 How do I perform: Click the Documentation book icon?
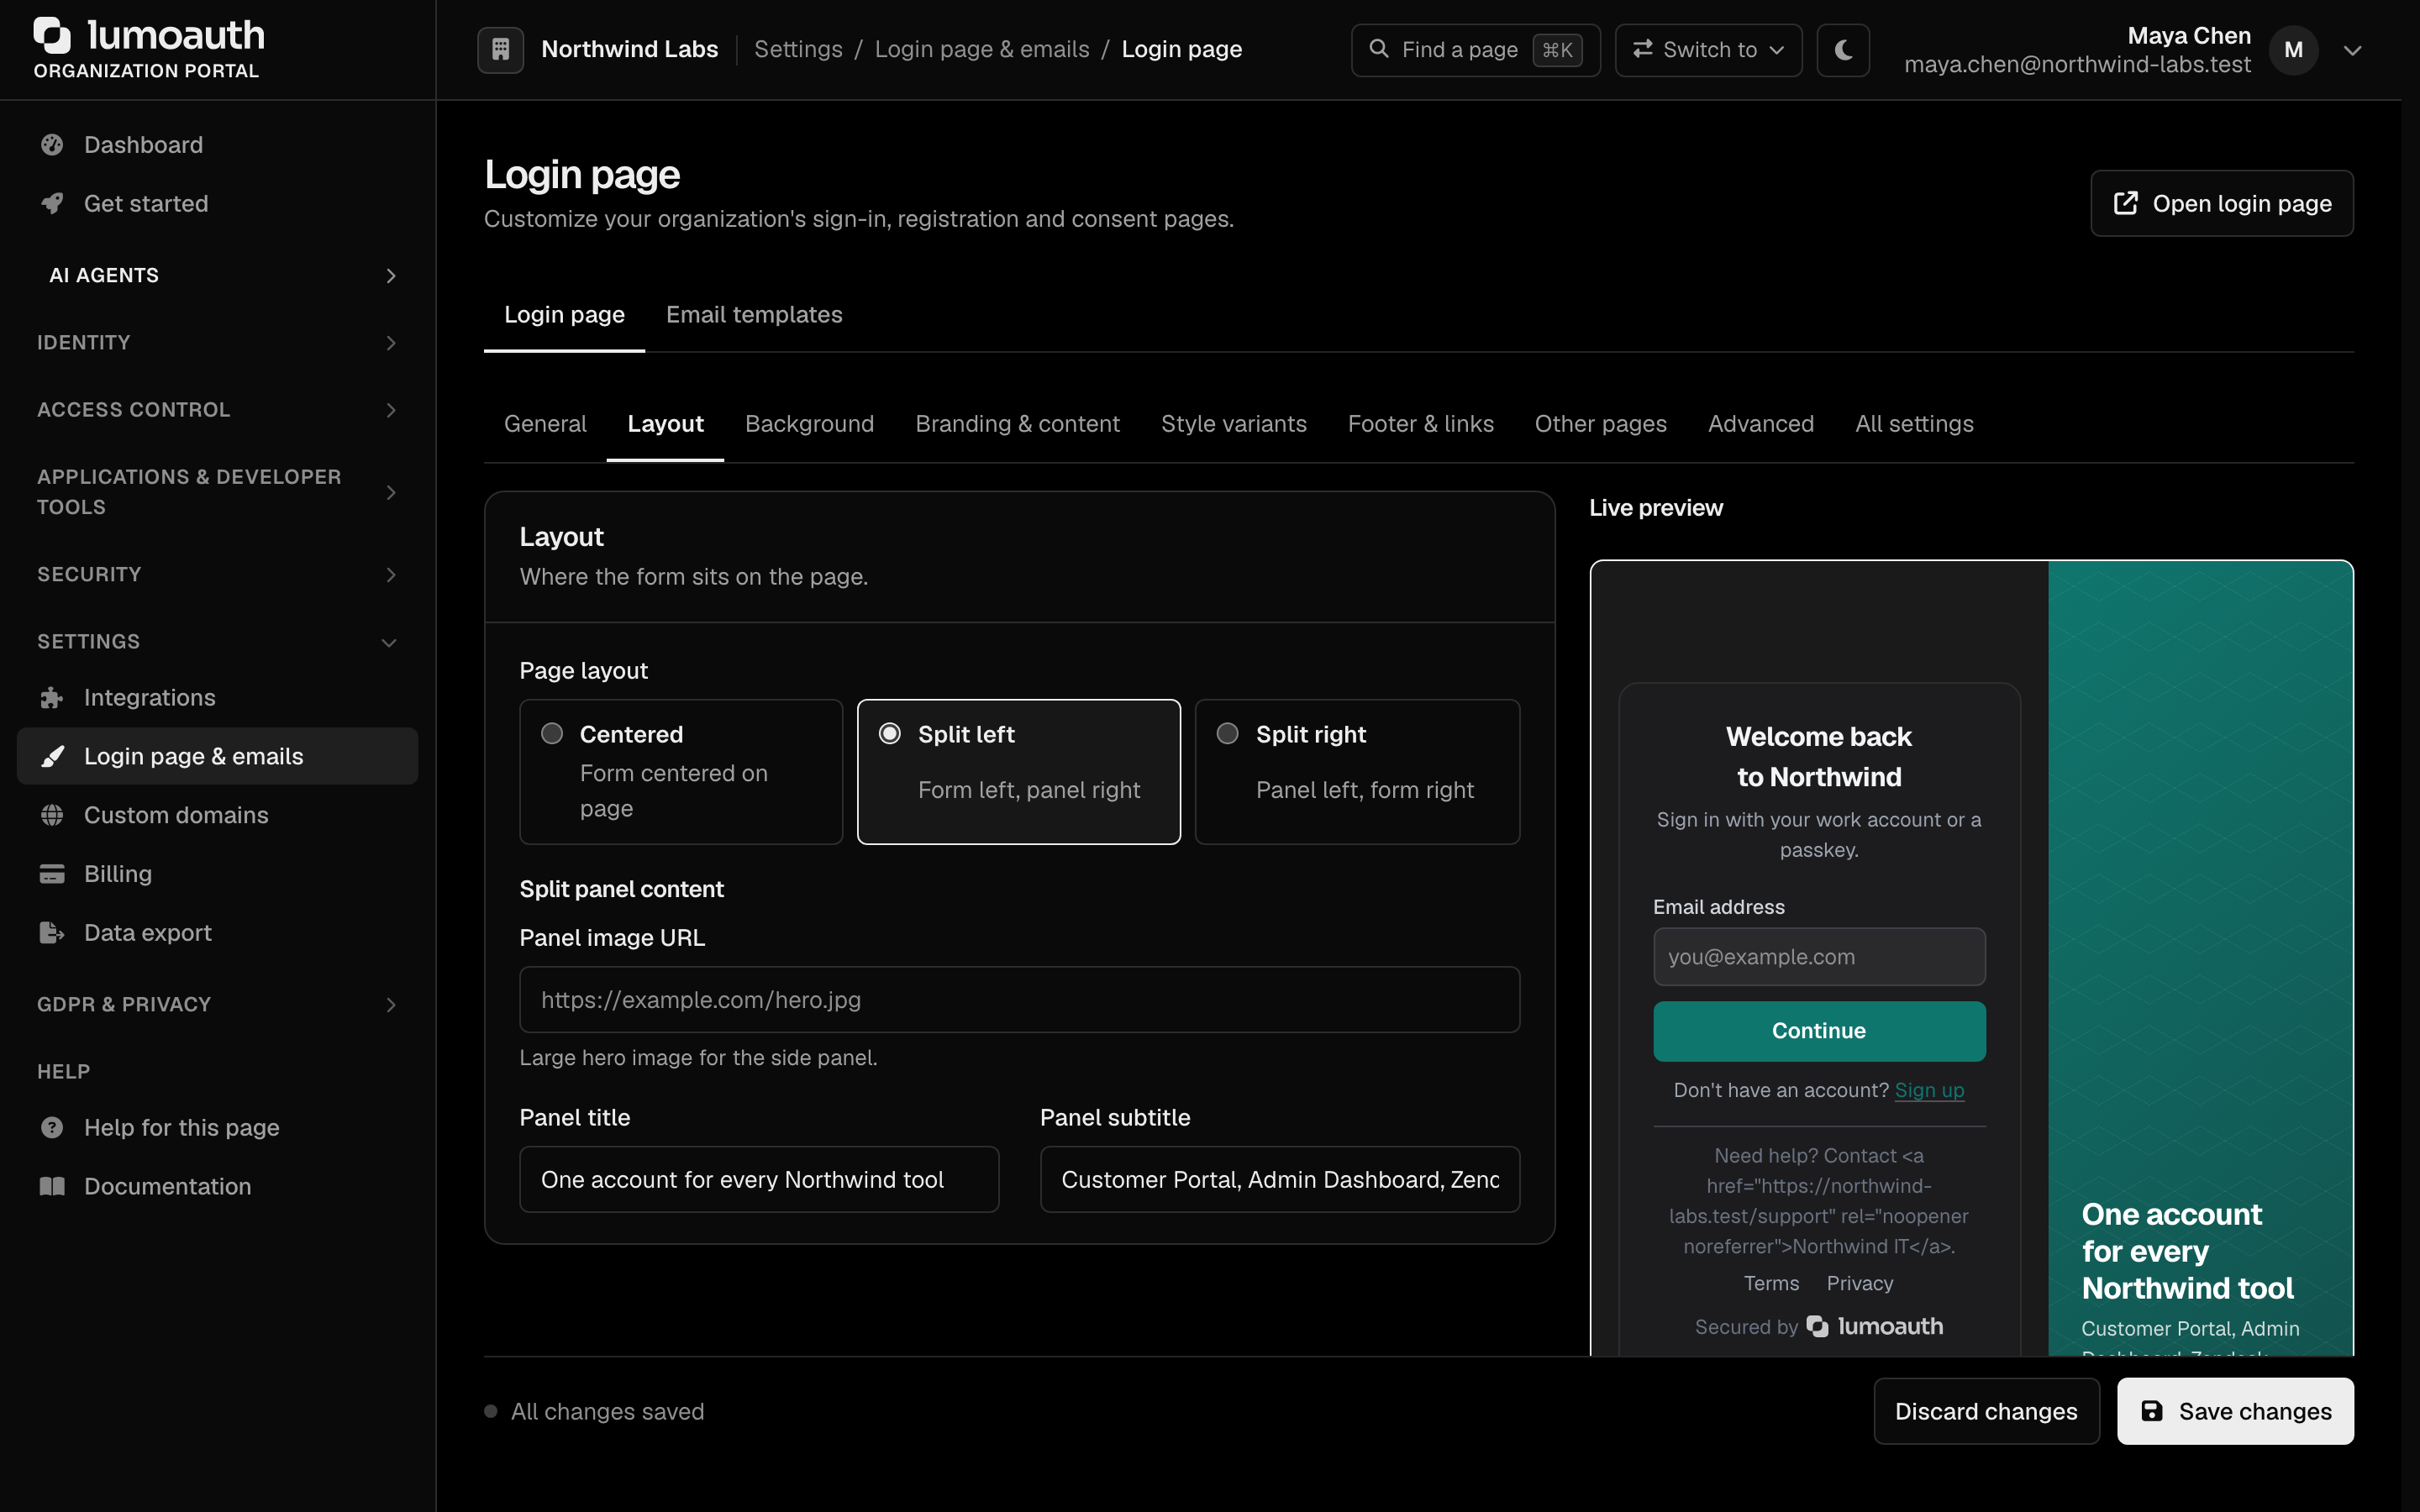[x=52, y=1186]
